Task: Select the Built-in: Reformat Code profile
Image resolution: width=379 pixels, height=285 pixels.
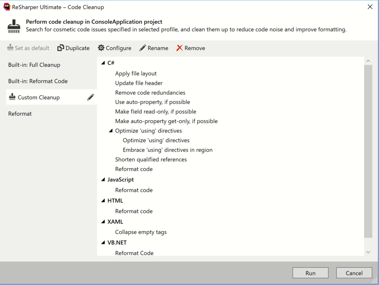Action: (x=51, y=81)
